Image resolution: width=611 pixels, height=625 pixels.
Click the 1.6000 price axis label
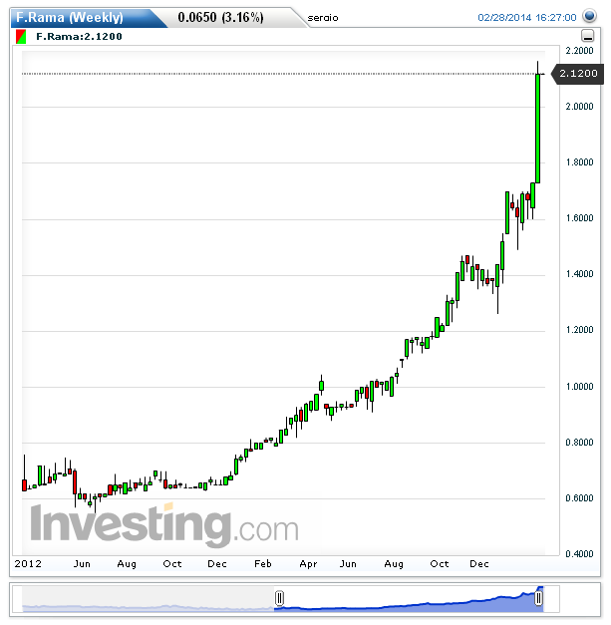coord(579,218)
